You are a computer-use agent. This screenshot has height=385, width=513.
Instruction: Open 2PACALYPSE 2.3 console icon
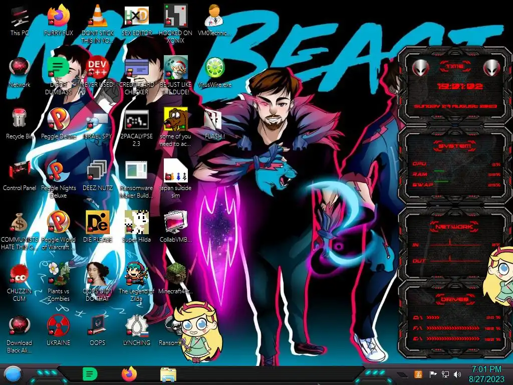136,128
